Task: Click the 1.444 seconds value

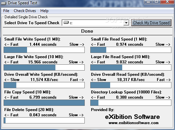Action: click(43, 44)
